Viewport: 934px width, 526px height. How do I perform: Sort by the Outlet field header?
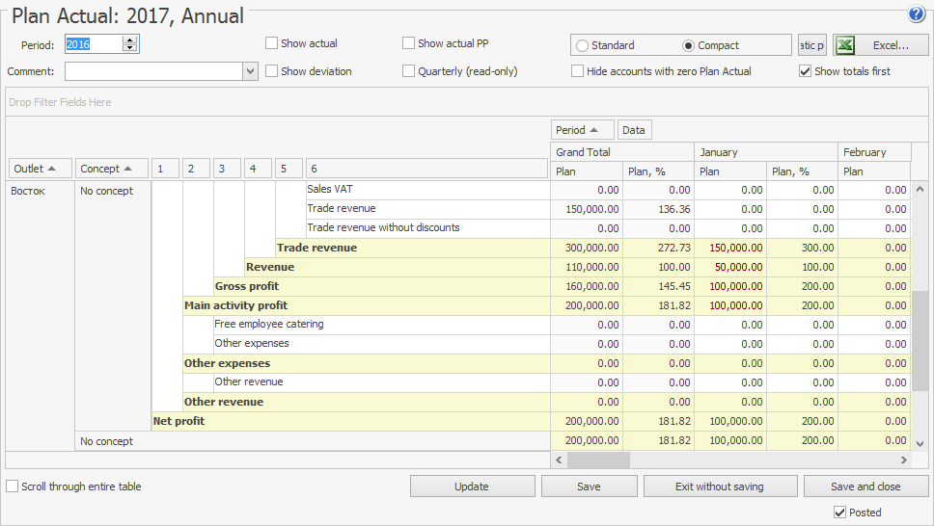point(40,169)
